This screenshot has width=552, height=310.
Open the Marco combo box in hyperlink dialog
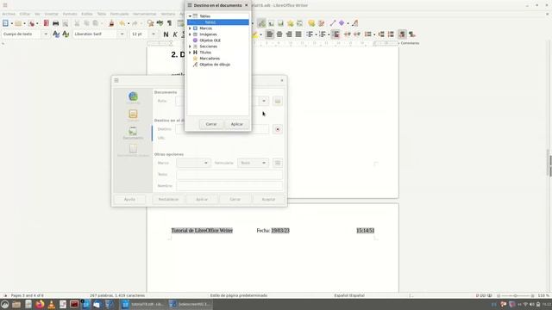click(x=193, y=163)
